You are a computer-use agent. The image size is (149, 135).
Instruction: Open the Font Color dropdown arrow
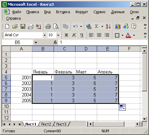134,35
